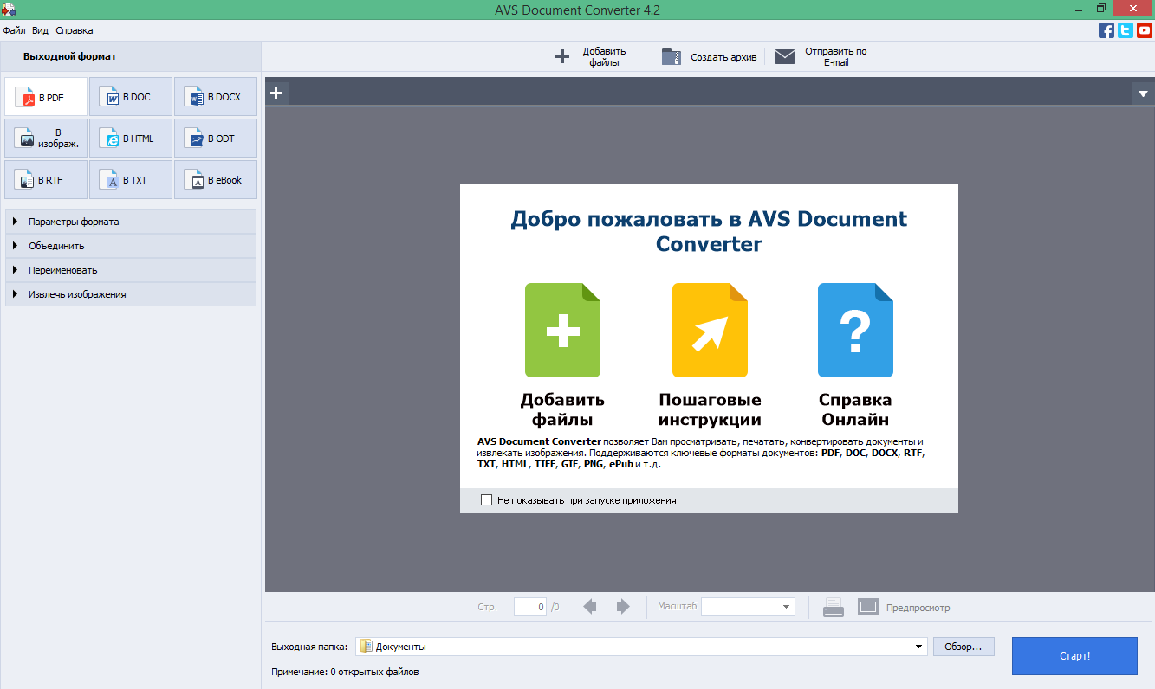Click the green Добавить файлы welcome icon
1155x689 pixels.
tap(562, 331)
